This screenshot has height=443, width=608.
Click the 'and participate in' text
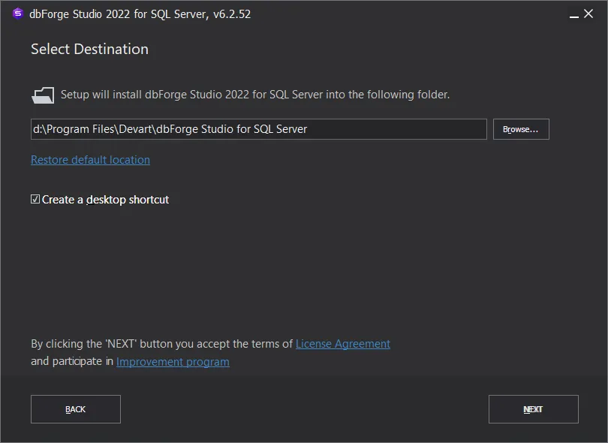(72, 362)
